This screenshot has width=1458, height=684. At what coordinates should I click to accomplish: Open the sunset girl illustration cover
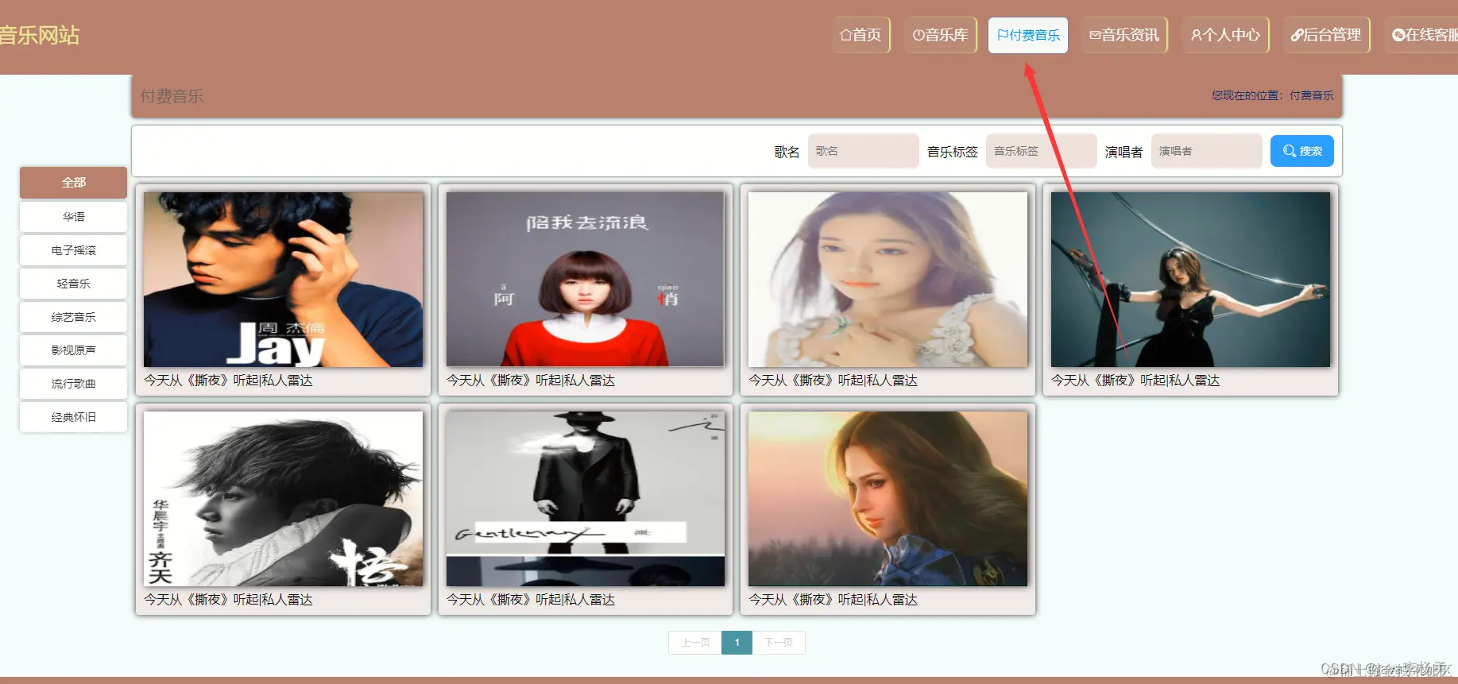tap(888, 499)
